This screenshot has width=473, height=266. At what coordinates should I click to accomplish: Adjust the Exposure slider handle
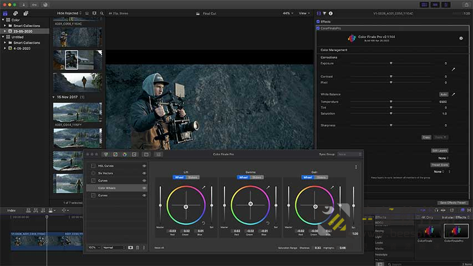pyautogui.click(x=391, y=63)
